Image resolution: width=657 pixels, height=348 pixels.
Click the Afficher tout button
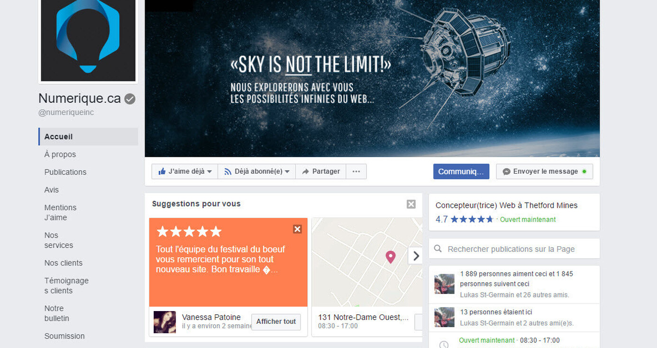pyautogui.click(x=276, y=321)
